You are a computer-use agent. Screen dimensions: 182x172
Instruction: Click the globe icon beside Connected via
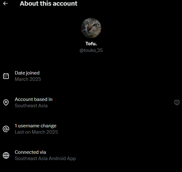6,155
